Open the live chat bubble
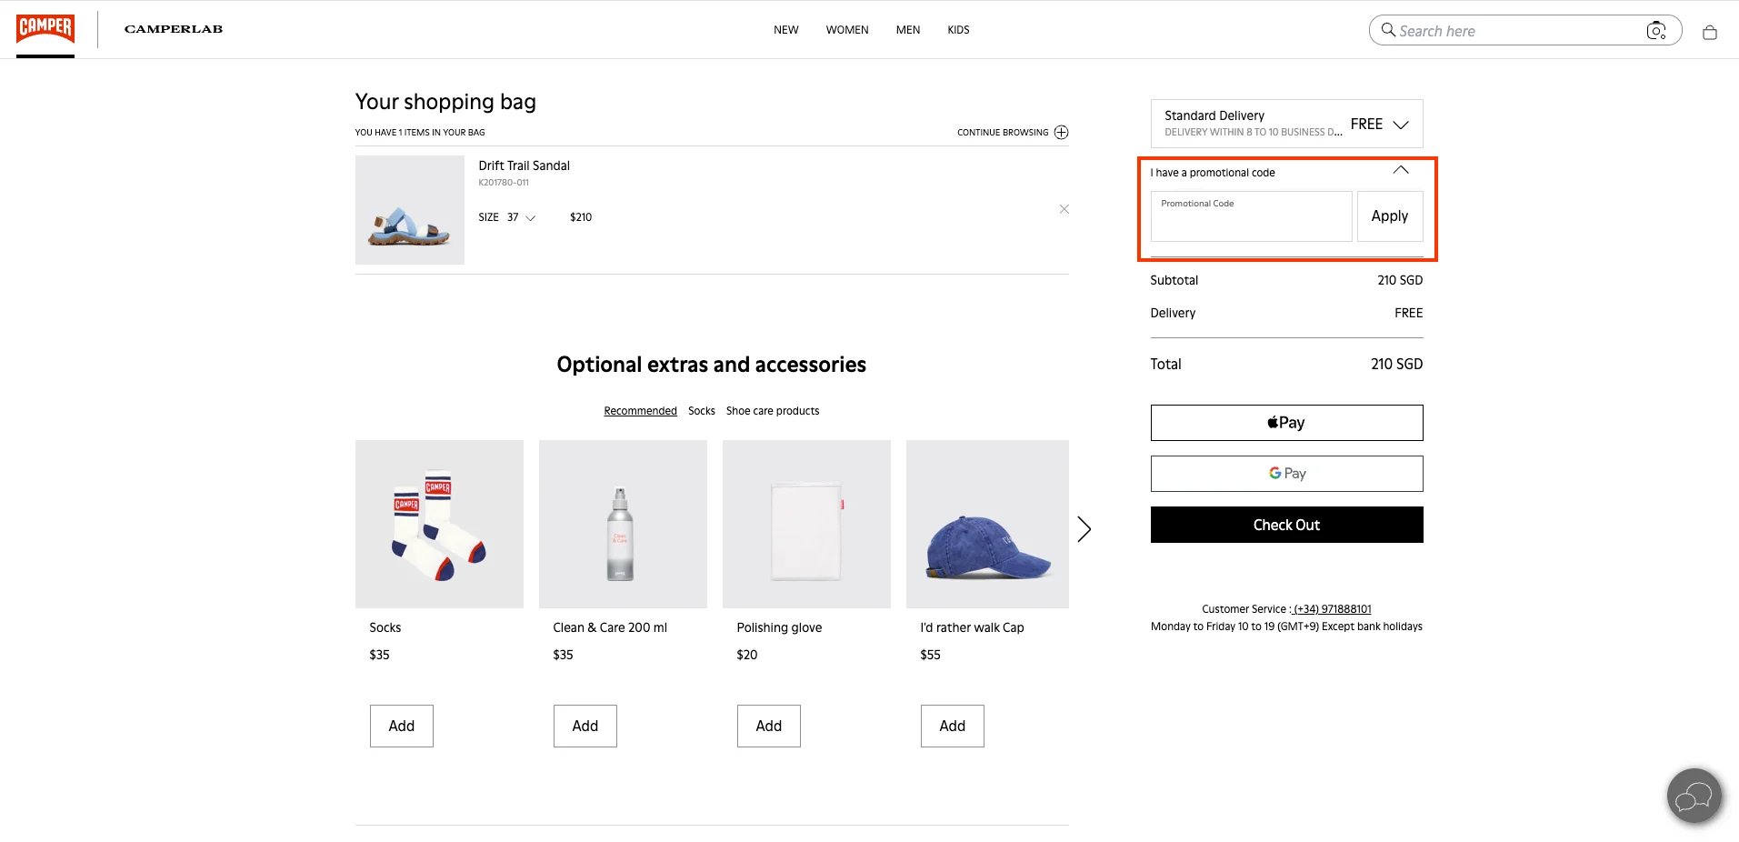1739x842 pixels. coord(1694,797)
